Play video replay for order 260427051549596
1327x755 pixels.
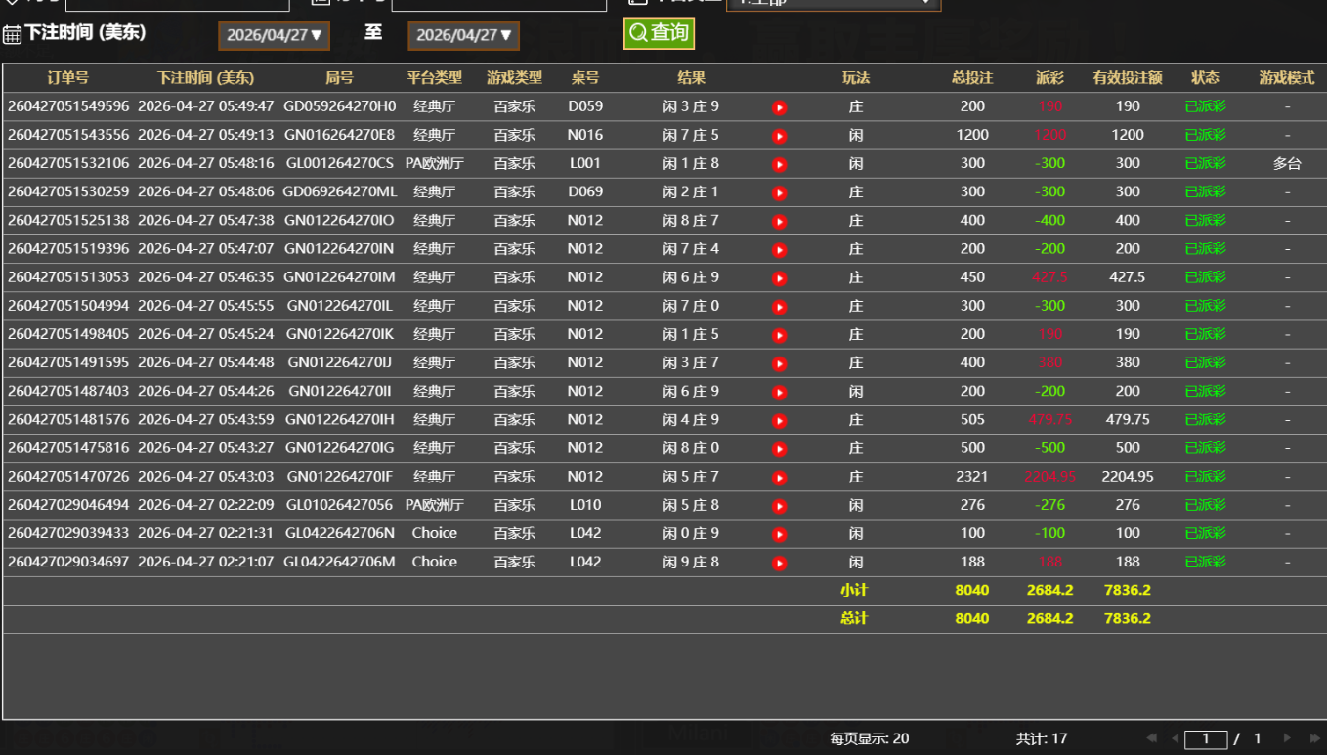point(779,107)
